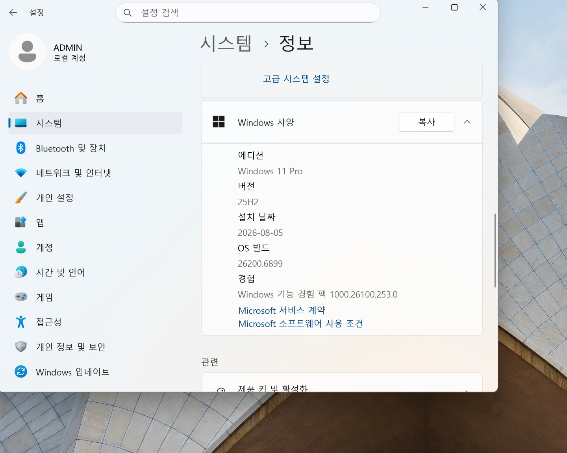Click the 시스템 monitor icon
This screenshot has height=453, width=567.
pos(21,123)
